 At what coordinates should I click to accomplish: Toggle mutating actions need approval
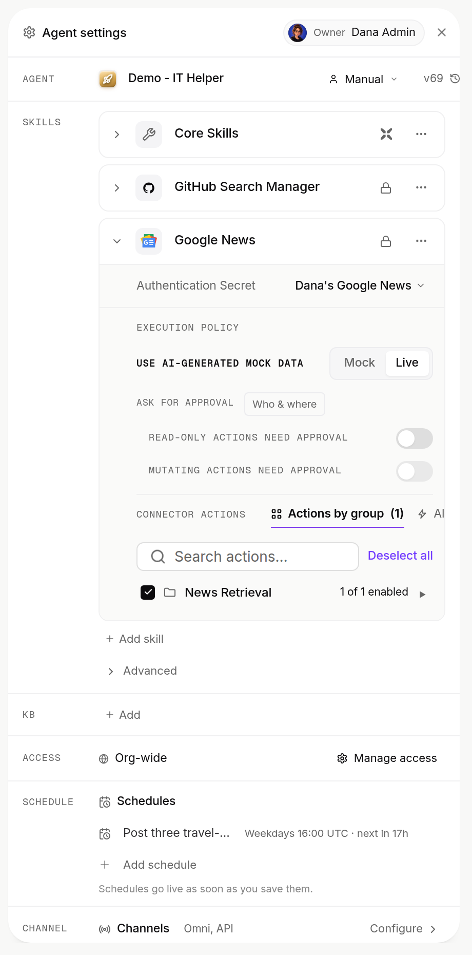[x=415, y=471]
